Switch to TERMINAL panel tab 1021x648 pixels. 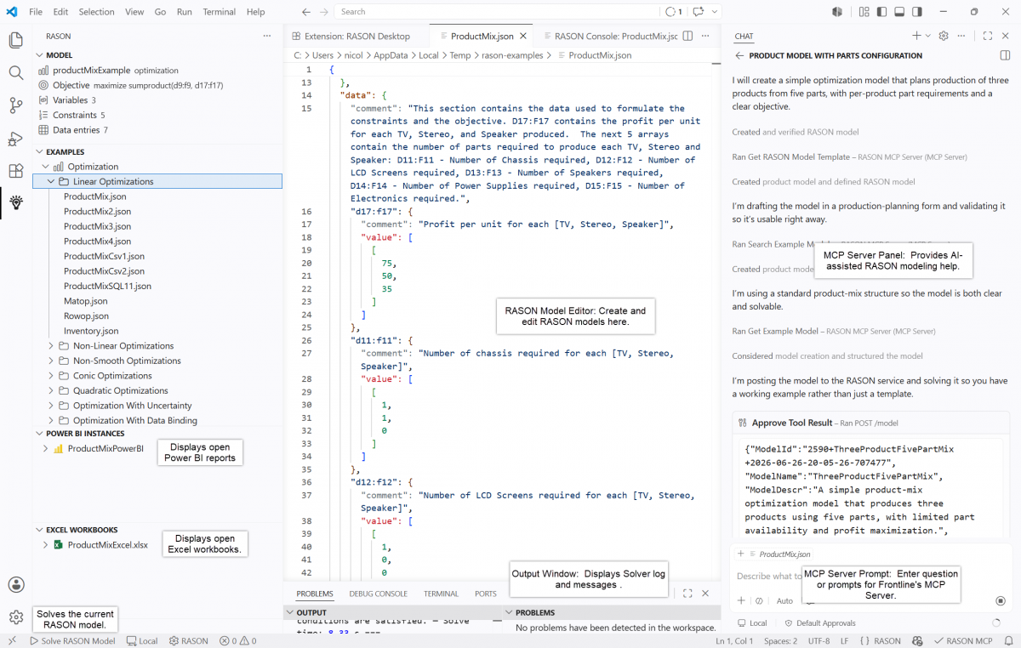click(441, 594)
